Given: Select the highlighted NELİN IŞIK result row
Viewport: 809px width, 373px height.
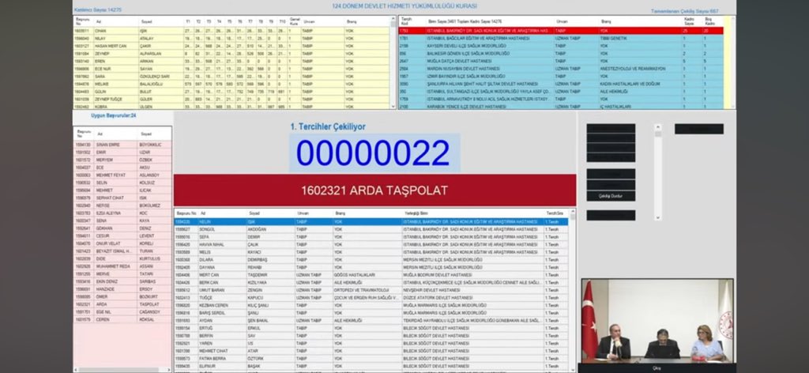Looking at the screenshot, I should click(x=371, y=222).
